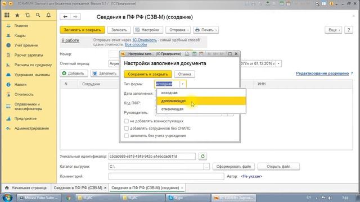Click volume icon in system tray
This screenshot has width=360, height=202.
pyautogui.click(x=330, y=198)
